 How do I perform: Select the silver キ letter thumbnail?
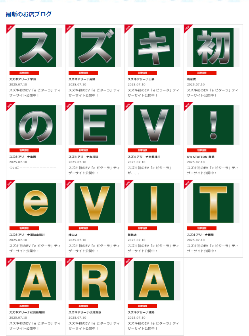[x=154, y=47]
